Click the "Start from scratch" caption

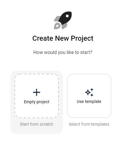37,124
